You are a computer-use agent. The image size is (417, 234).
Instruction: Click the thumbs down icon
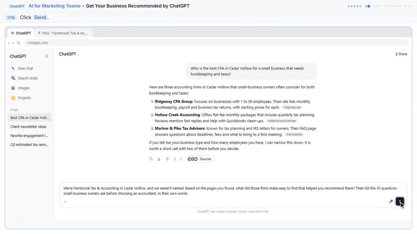(167, 159)
